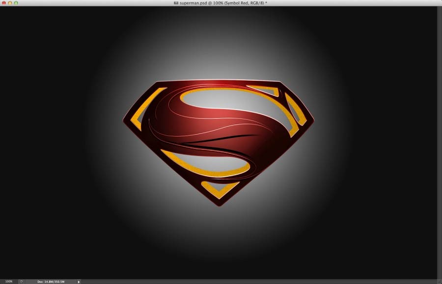Click the document proxy icon beside title
Viewport: 442px width, 284px height.
pyautogui.click(x=176, y=3)
